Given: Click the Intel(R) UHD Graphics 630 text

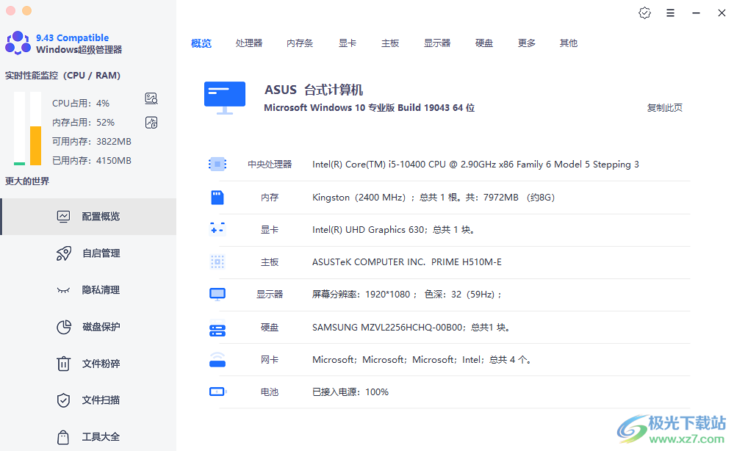Looking at the screenshot, I should coord(393,230).
